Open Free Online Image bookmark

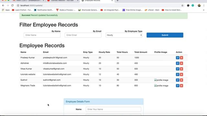[x=132, y=10]
